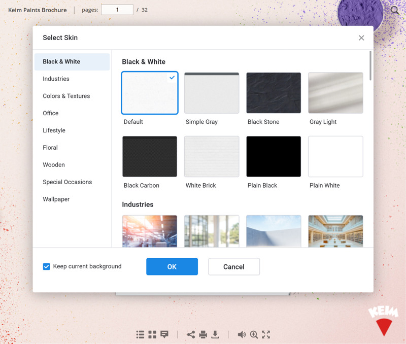The width and height of the screenshot is (406, 344).
Task: Click the print icon
Action: point(203,334)
